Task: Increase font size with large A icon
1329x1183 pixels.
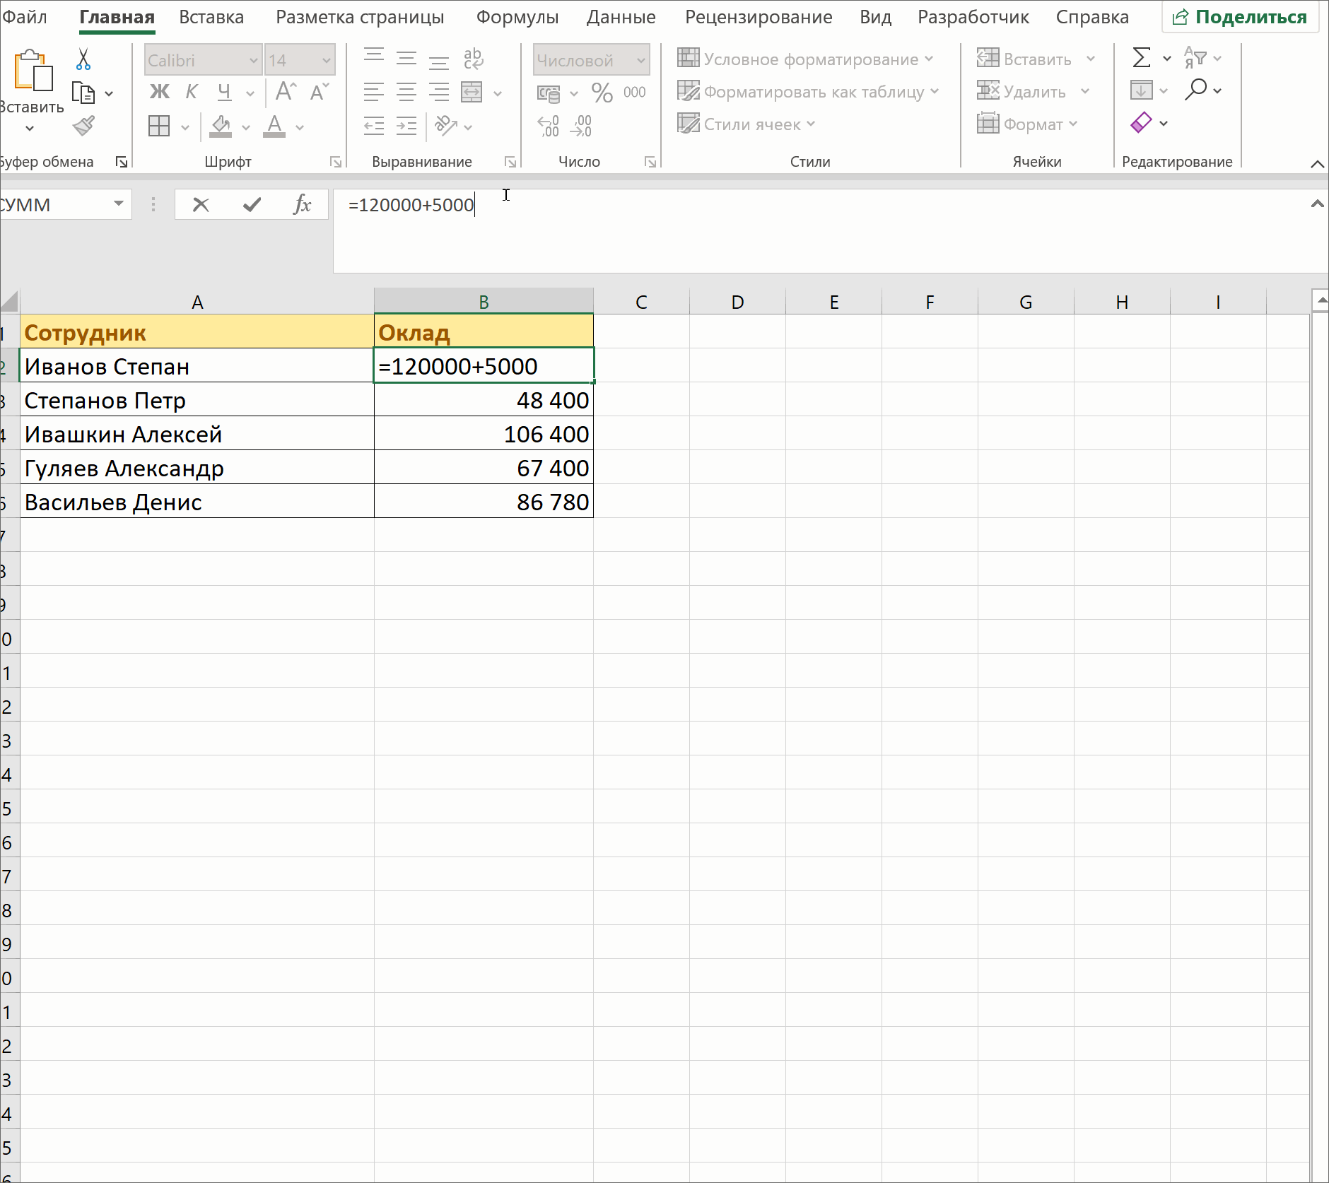Action: click(x=286, y=92)
